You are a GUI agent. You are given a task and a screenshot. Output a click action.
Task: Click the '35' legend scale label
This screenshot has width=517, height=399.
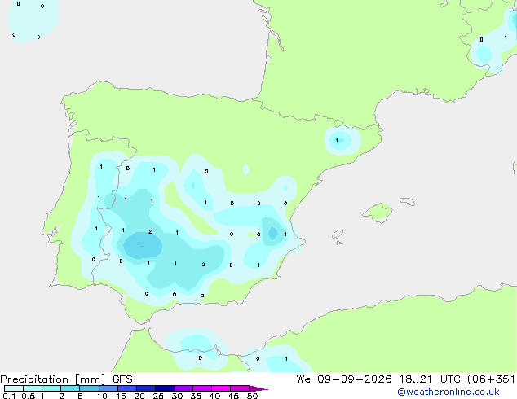[x=196, y=396]
